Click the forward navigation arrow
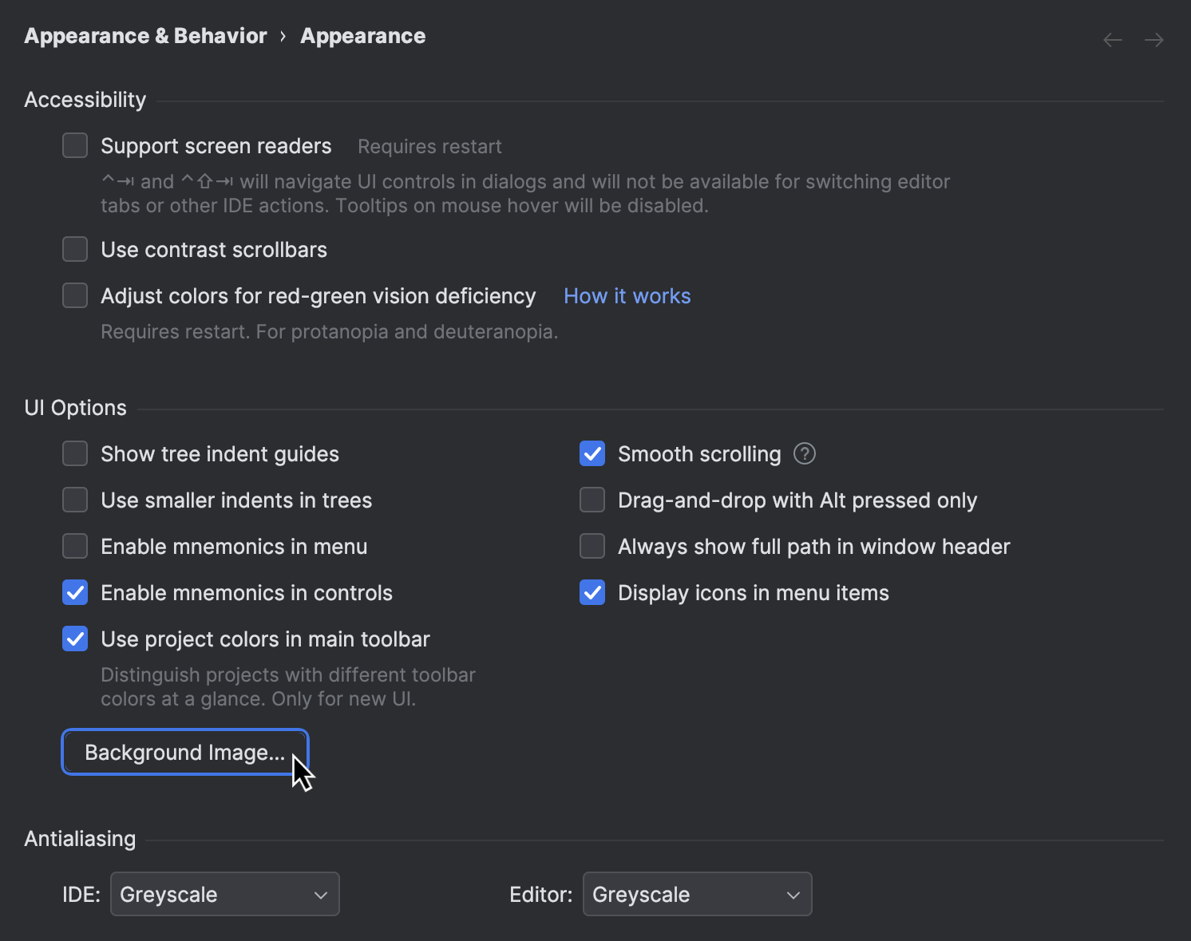The width and height of the screenshot is (1191, 941). 1153,39
